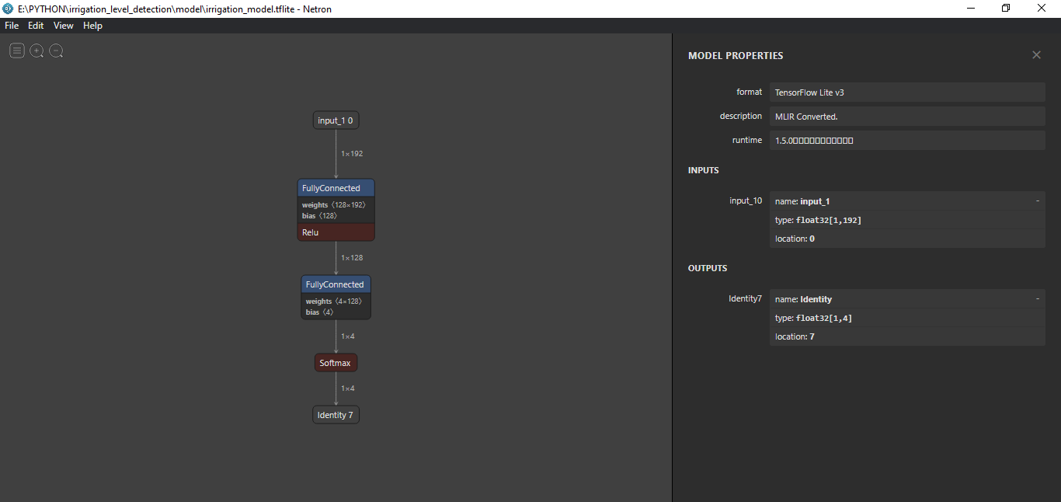This screenshot has width=1061, height=502.
Task: Open the Edit menu
Action: 36,26
